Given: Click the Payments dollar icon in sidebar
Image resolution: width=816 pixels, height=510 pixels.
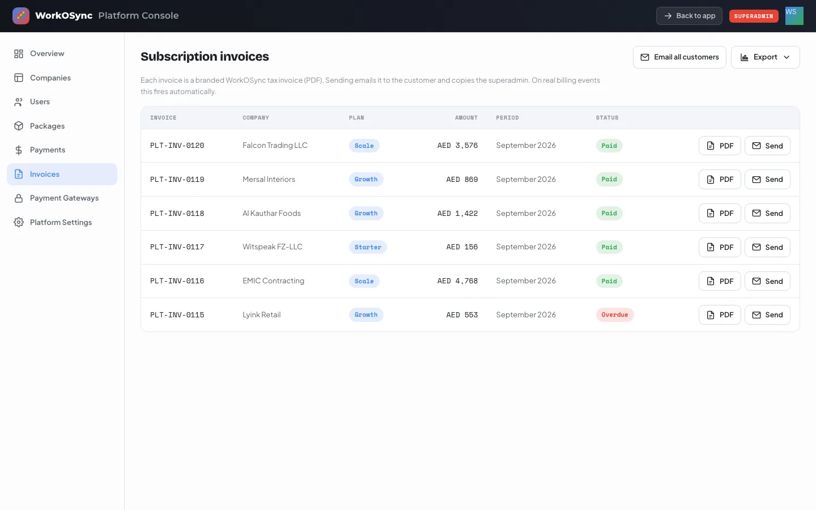Looking at the screenshot, I should point(19,150).
